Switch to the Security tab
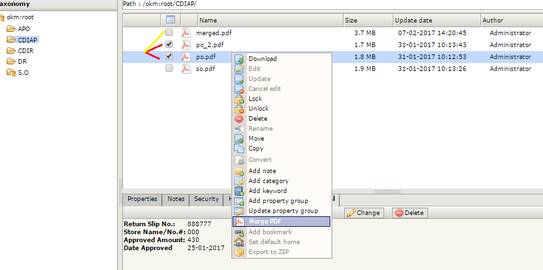 point(206,199)
